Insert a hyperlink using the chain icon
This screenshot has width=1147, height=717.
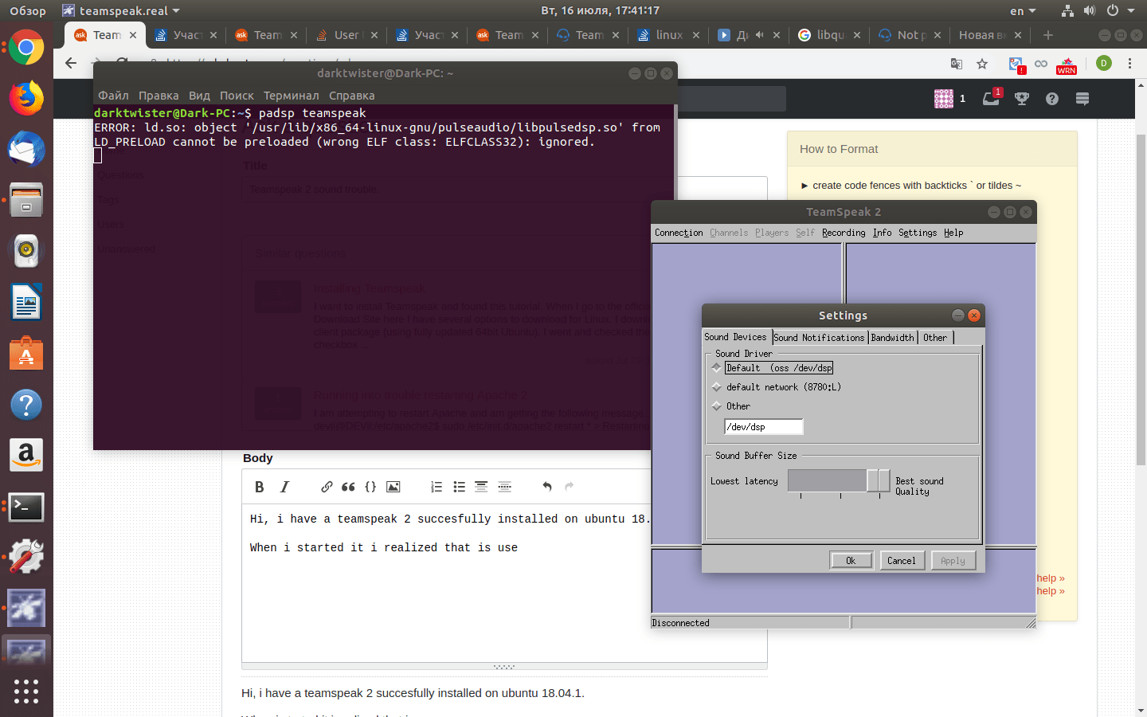(x=327, y=487)
